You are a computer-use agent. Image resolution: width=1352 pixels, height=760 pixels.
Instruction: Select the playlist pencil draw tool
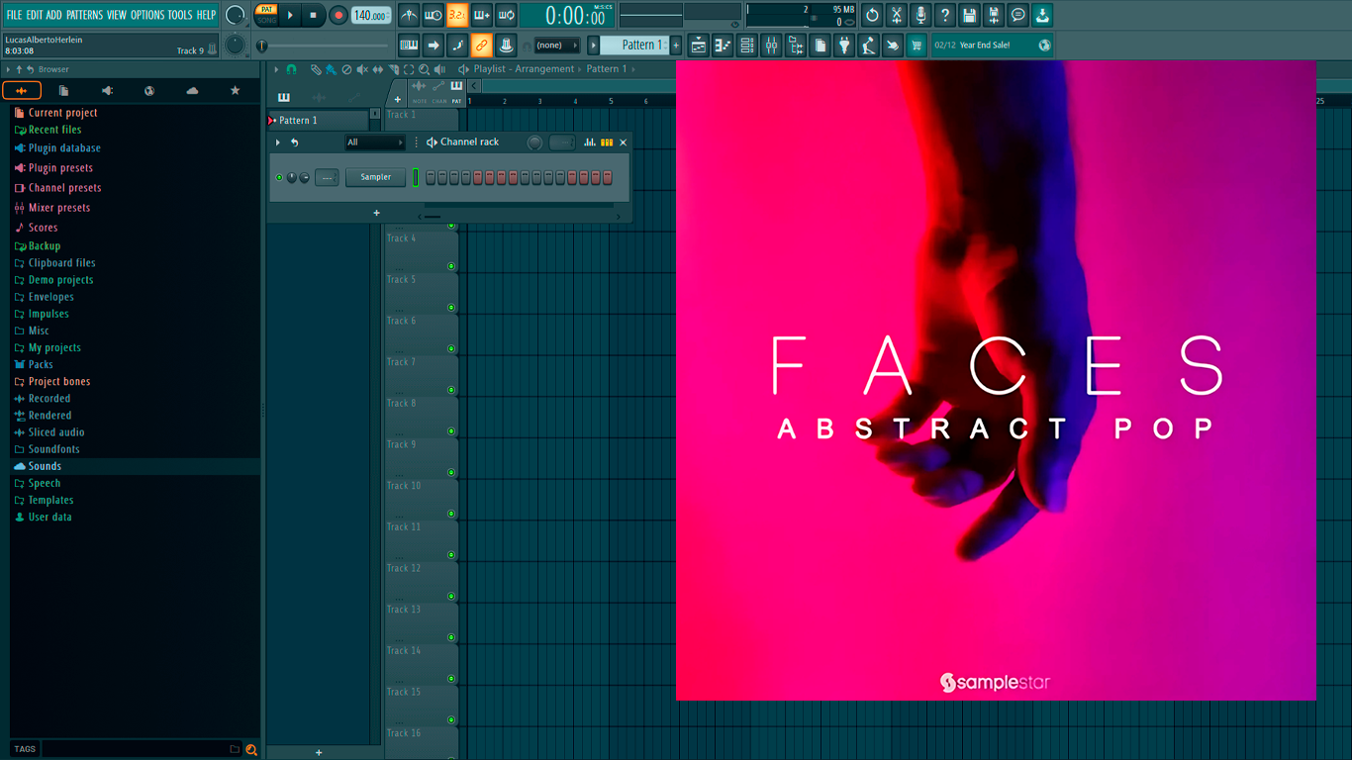tap(316, 69)
